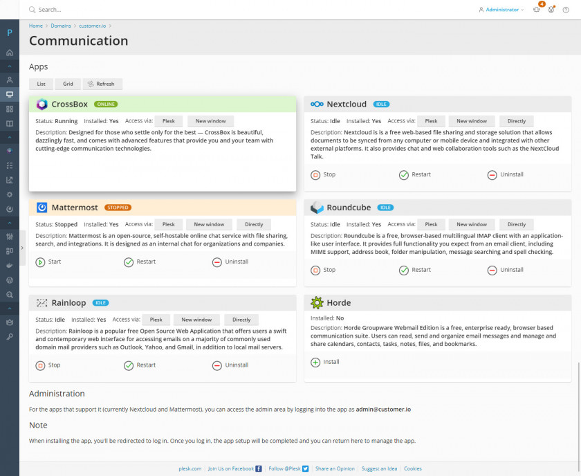This screenshot has width=581, height=476.
Task: Open the user (customers) icon in the sidebar
Action: coord(10,80)
